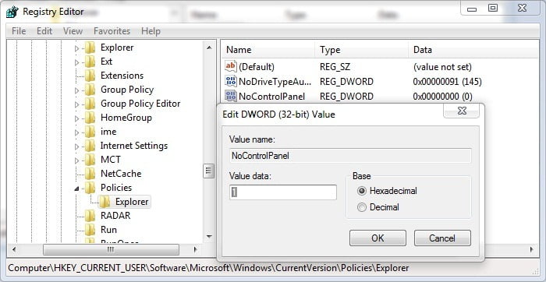Click the Registry Editor app icon in title bar

[x=12, y=12]
